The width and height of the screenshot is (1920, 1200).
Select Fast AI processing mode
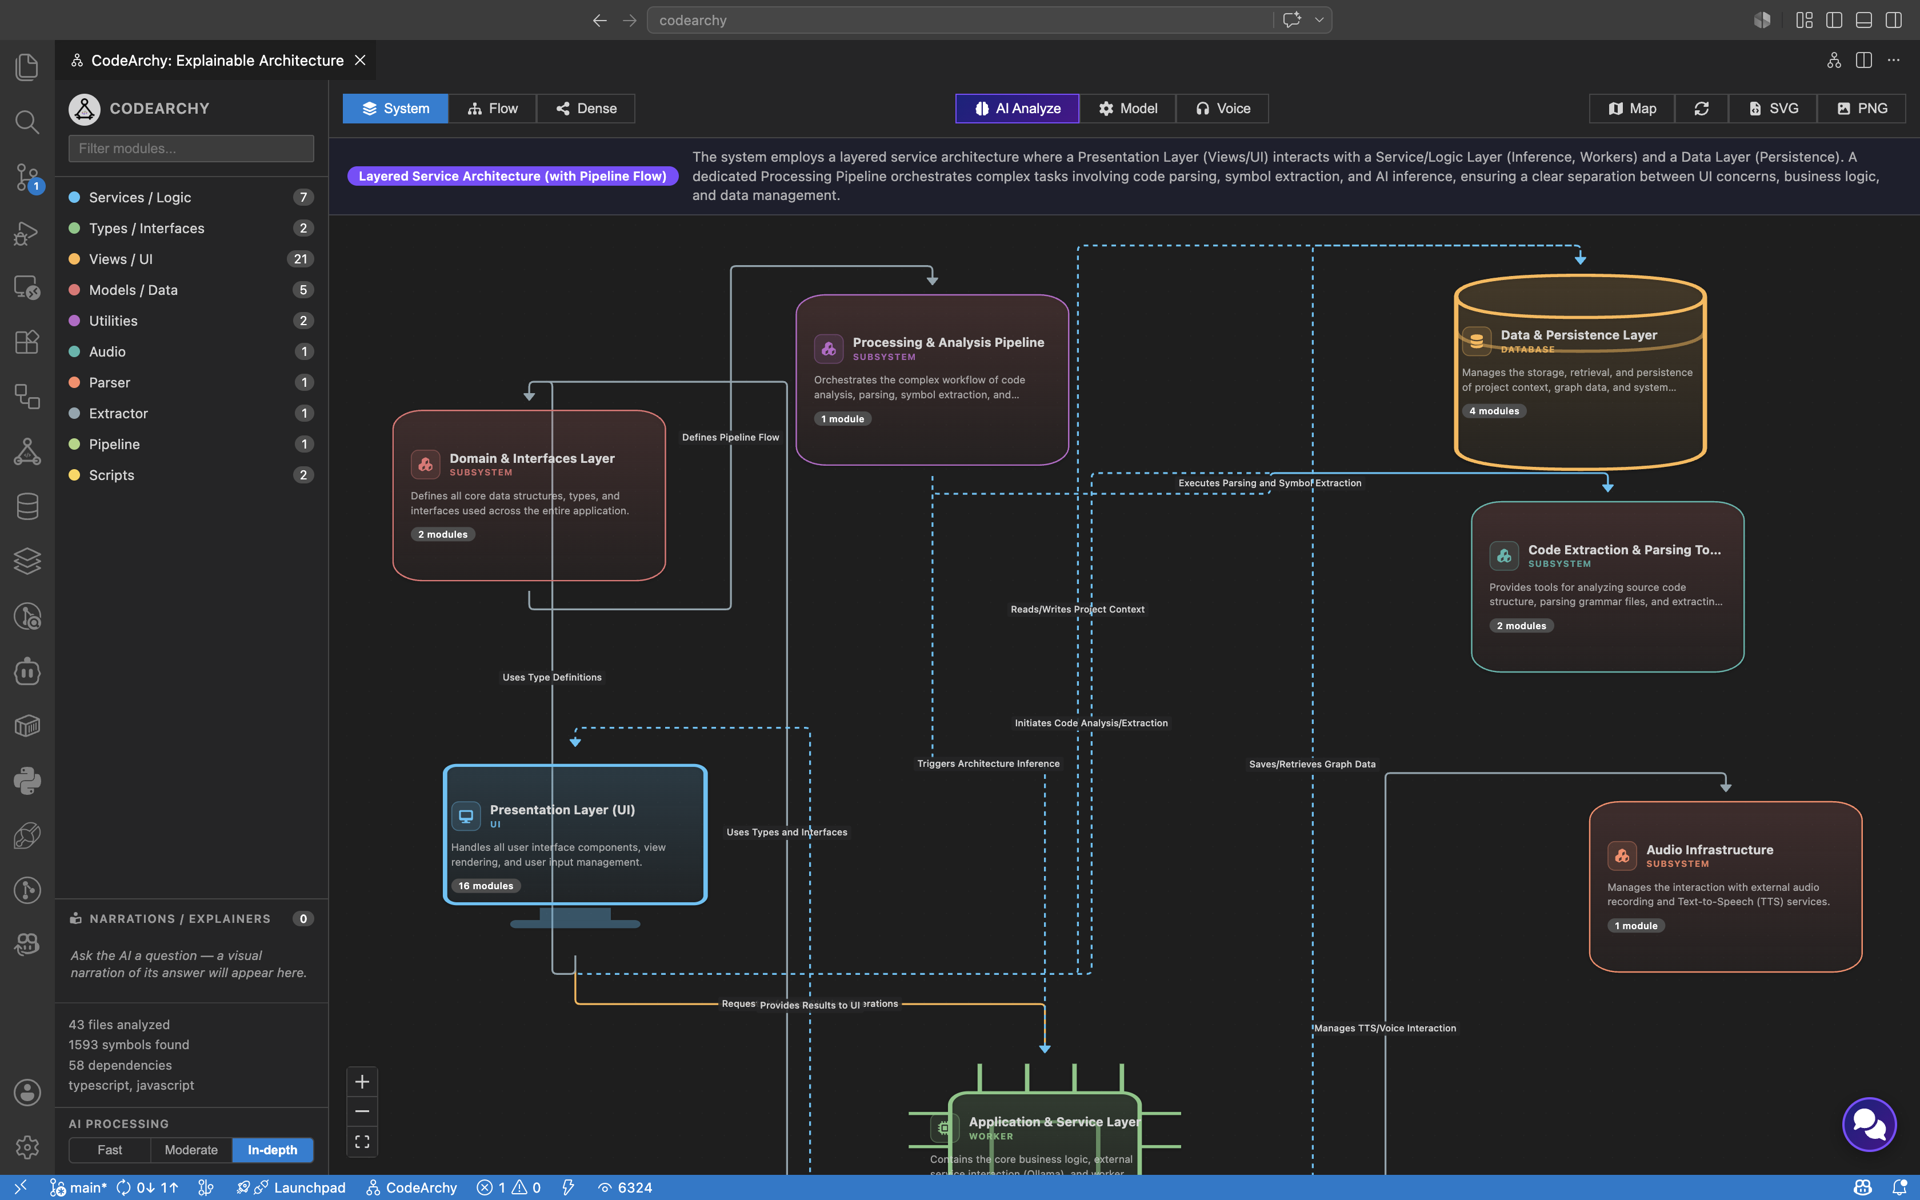pos(110,1150)
